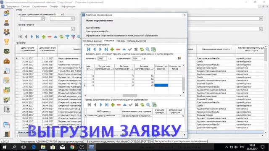The height and width of the screenshot is (151, 269).
Task: Expand the competition date 'to' dropdown
Action: [72, 18]
